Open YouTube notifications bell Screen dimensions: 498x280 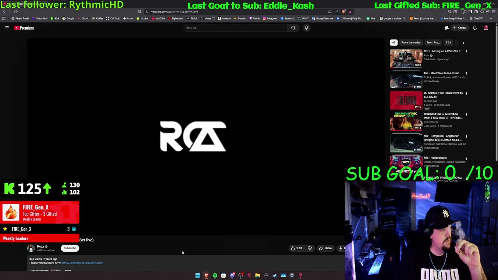pyautogui.click(x=475, y=28)
